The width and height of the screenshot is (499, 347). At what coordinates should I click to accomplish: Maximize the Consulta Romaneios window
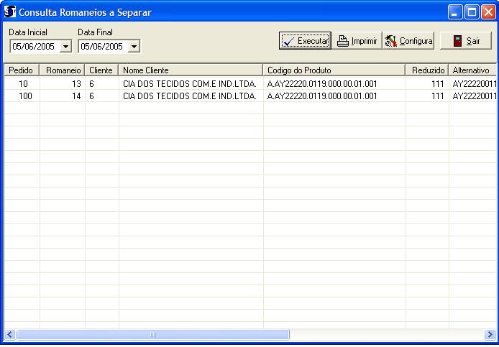[x=472, y=12]
